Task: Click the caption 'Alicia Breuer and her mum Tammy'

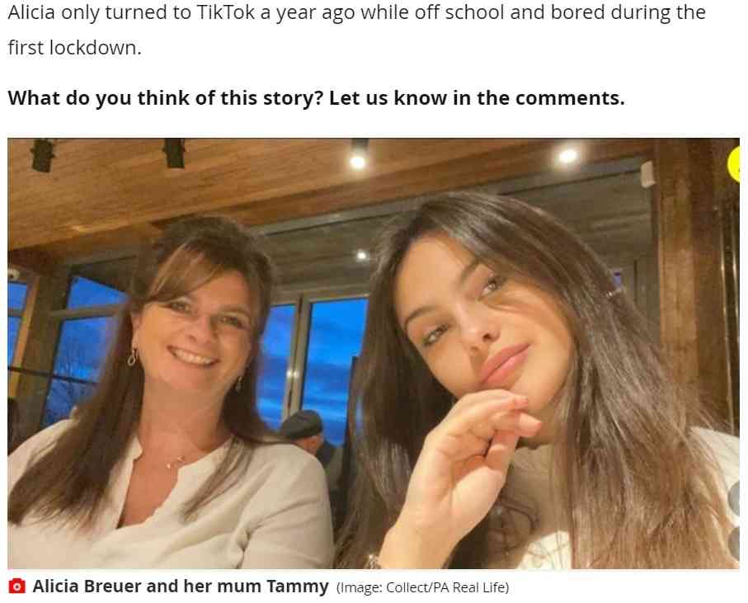Action: (x=181, y=586)
